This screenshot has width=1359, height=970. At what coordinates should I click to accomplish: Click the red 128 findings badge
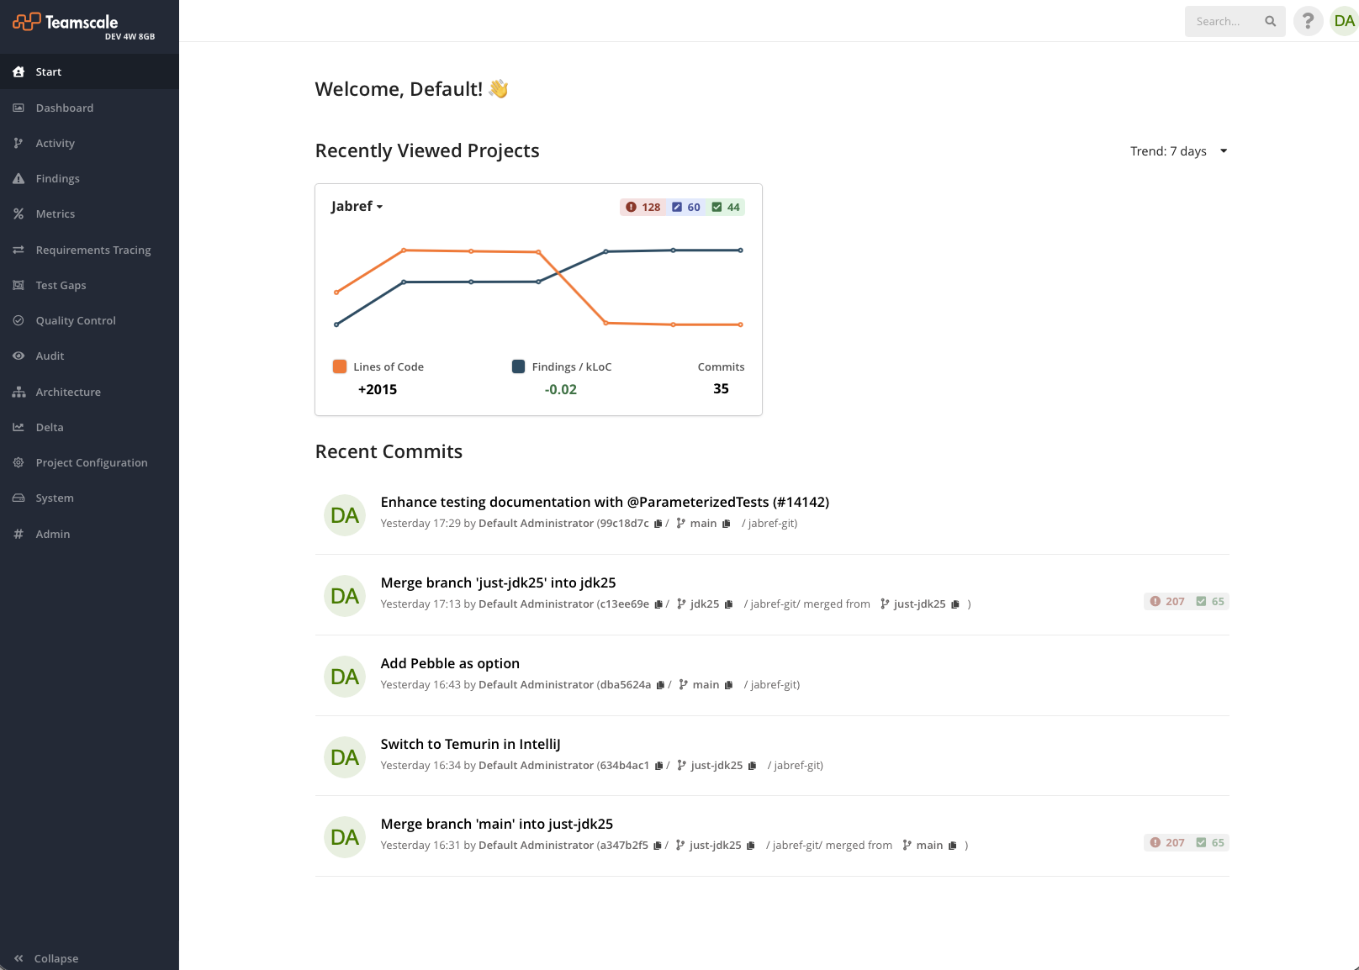pos(644,208)
